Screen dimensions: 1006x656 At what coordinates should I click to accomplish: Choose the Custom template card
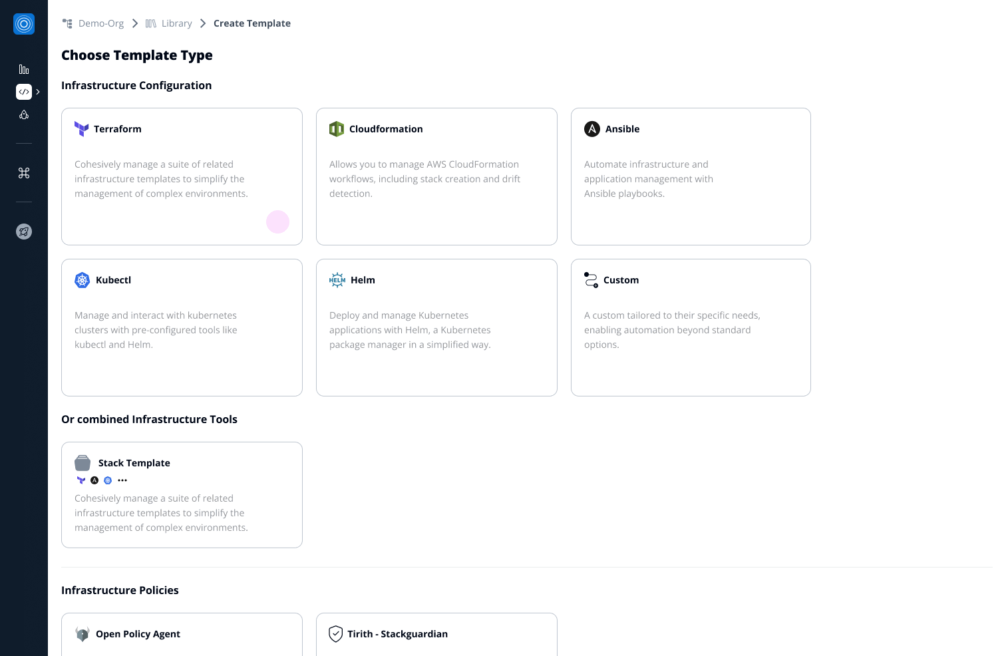pos(691,327)
